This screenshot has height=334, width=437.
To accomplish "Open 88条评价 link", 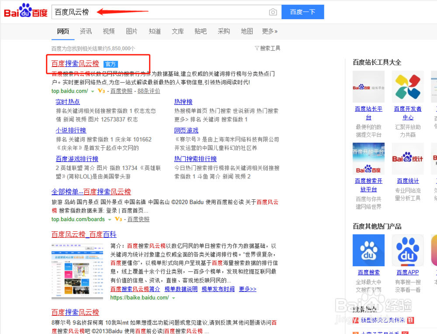I will (149, 91).
